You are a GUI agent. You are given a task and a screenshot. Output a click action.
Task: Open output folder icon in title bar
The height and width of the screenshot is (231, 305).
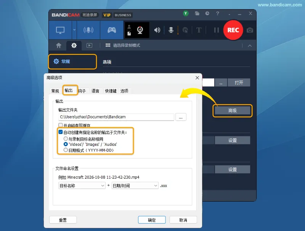tap(197, 13)
